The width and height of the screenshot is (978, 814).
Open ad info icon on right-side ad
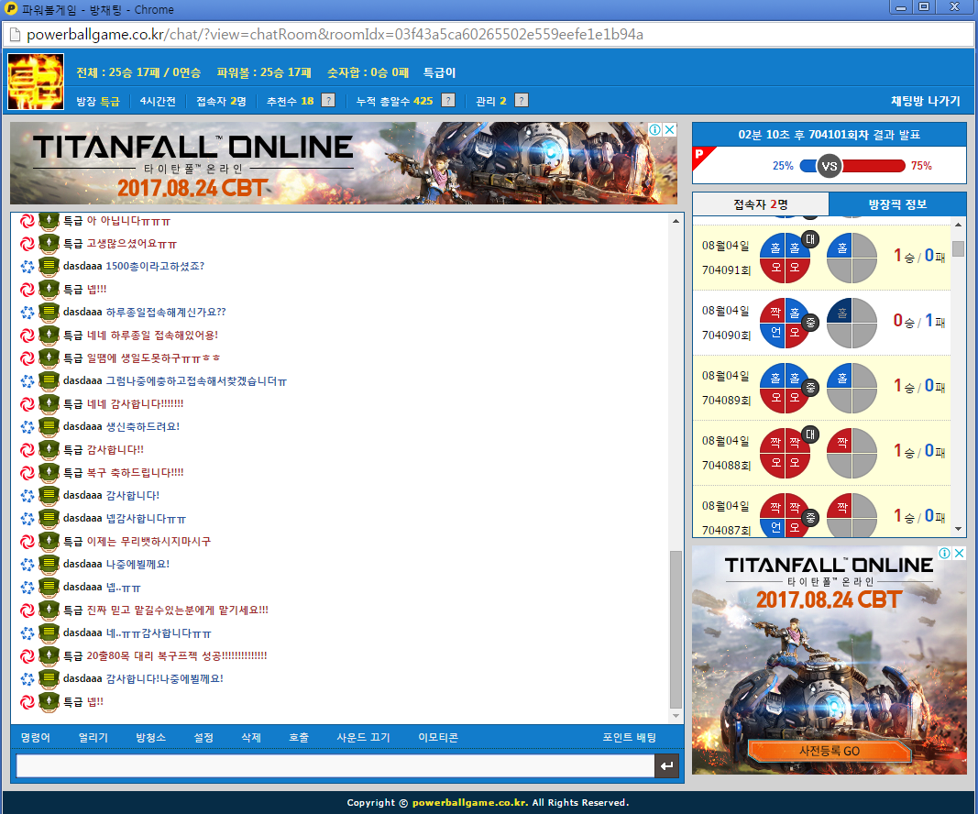coord(945,554)
